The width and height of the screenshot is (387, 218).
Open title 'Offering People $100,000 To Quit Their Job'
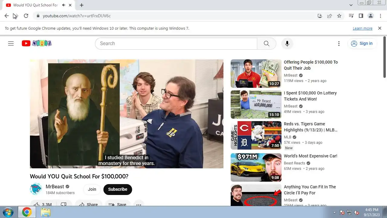point(311,65)
